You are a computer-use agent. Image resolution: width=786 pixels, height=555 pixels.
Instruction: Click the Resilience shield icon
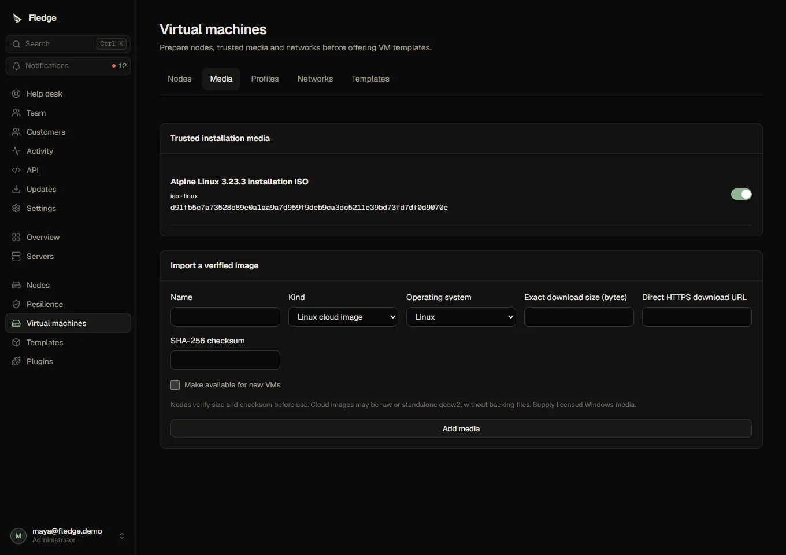[16, 304]
